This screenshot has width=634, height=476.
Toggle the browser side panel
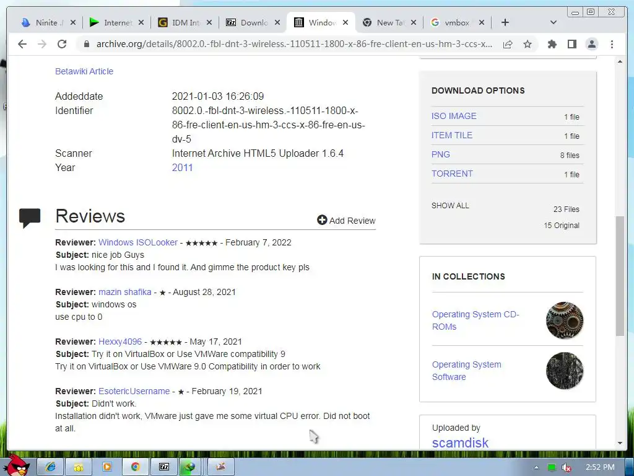click(x=571, y=44)
